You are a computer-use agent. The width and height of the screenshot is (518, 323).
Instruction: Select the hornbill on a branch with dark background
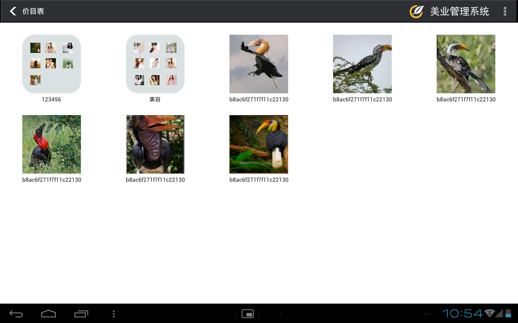tap(259, 144)
